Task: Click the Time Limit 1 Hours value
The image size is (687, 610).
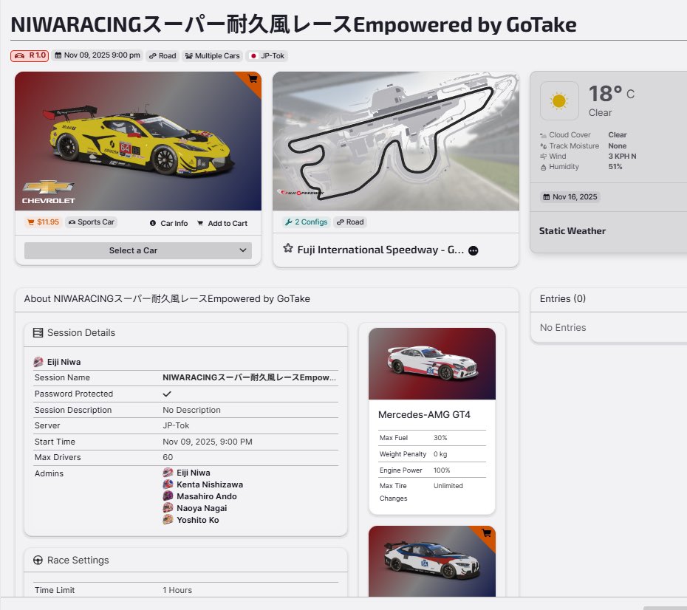Action: tap(177, 590)
